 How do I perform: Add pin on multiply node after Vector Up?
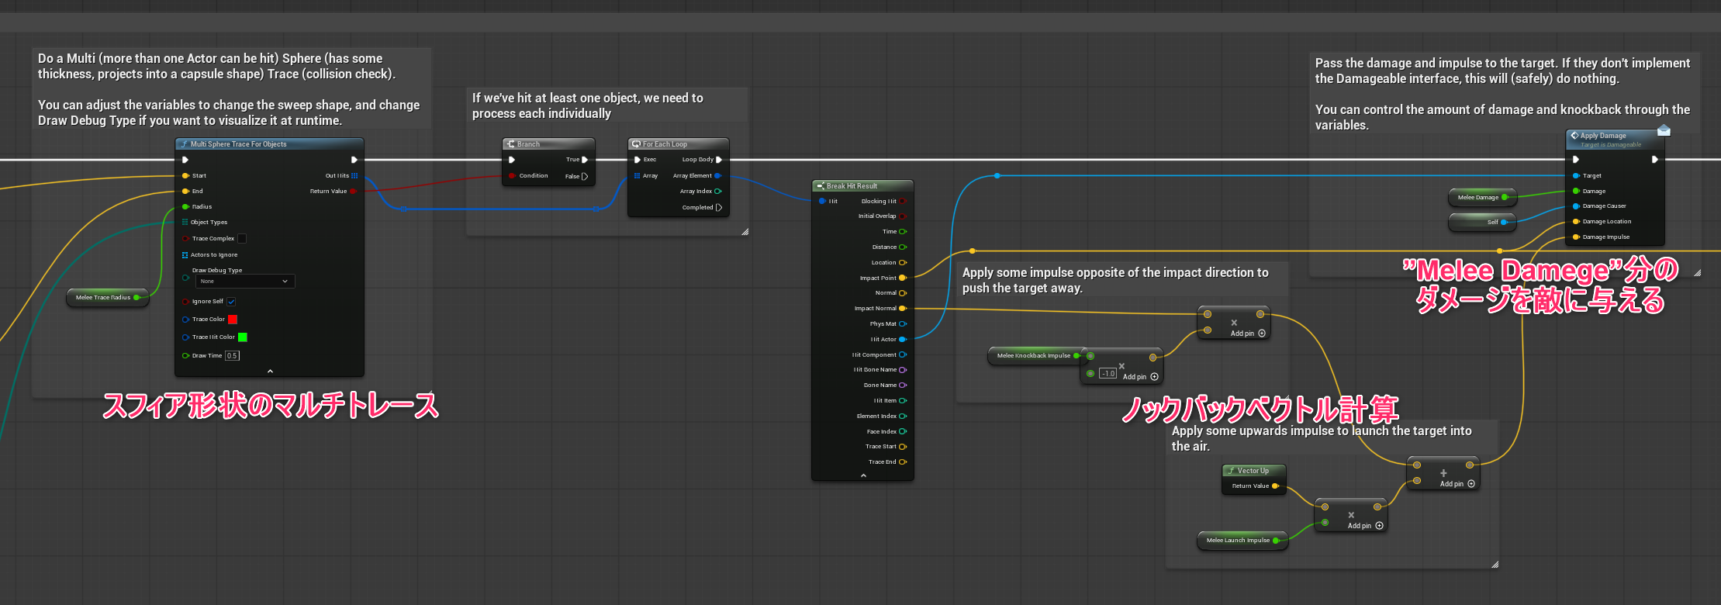point(1365,526)
